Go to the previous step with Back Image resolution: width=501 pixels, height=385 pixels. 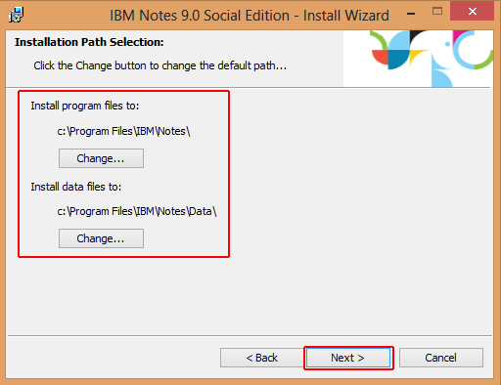pyautogui.click(x=261, y=358)
